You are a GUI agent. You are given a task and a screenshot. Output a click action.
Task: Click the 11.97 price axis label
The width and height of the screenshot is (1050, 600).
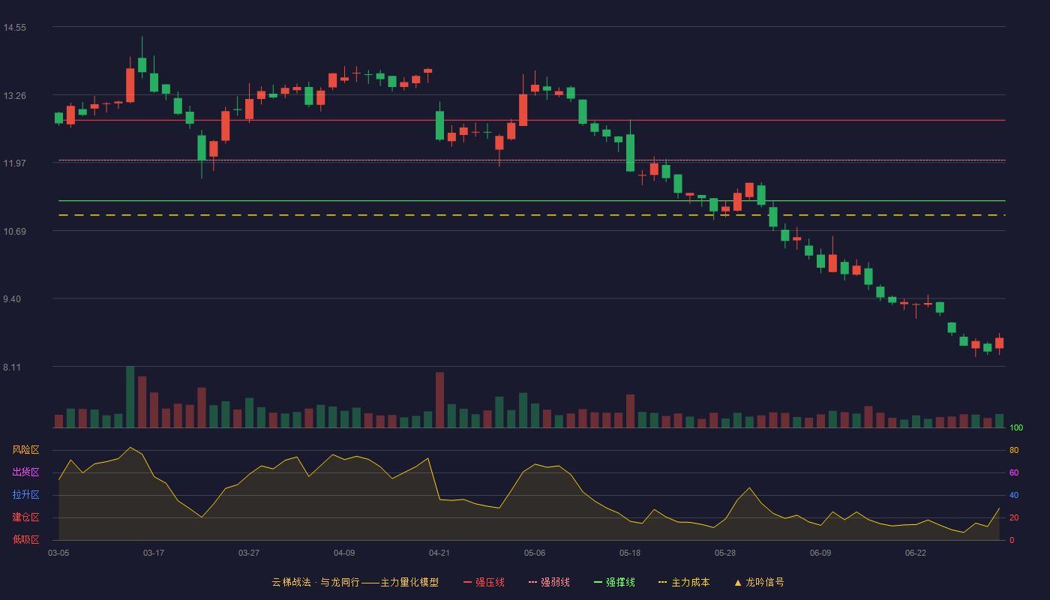[x=15, y=163]
